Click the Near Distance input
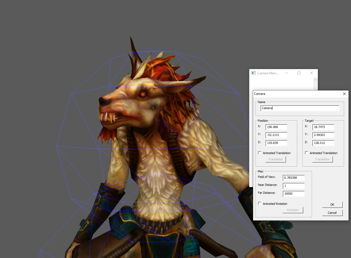Image resolution: width=351 pixels, height=258 pixels. [x=294, y=186]
